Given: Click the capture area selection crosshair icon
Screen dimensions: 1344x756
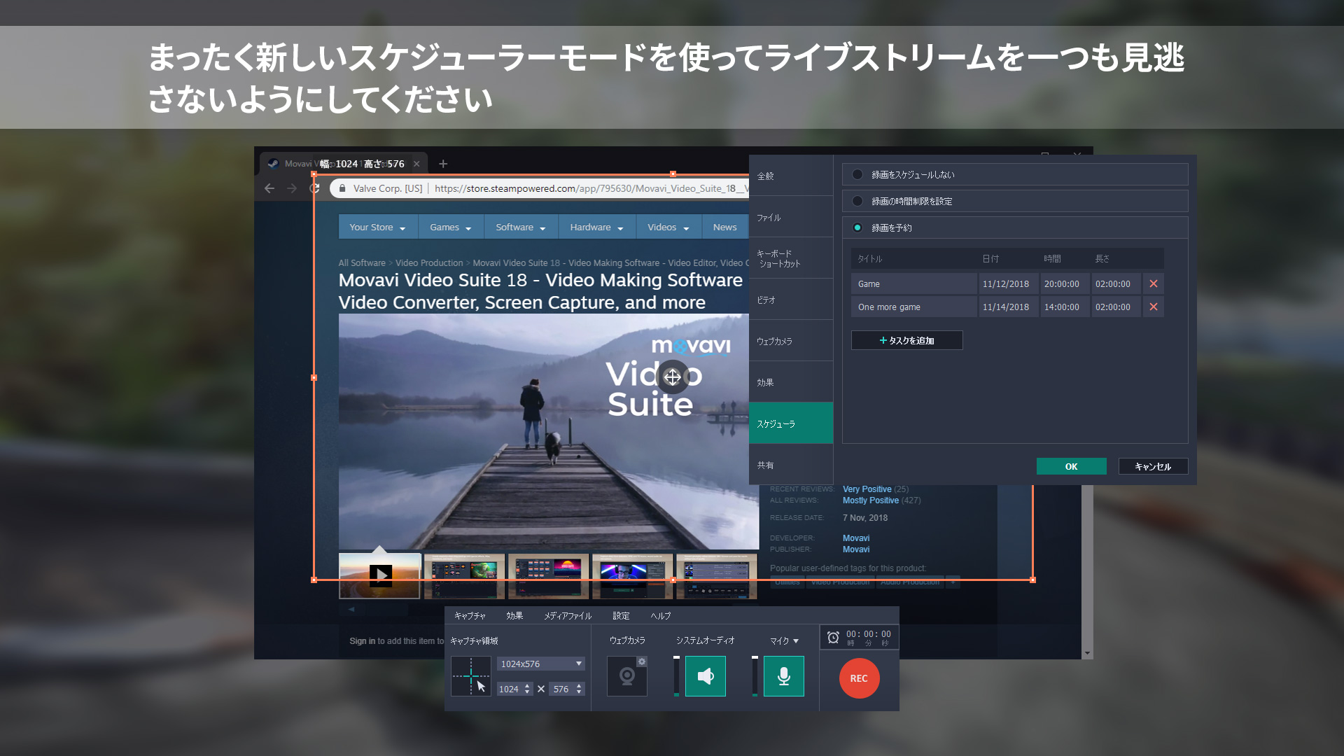Looking at the screenshot, I should pos(470,676).
